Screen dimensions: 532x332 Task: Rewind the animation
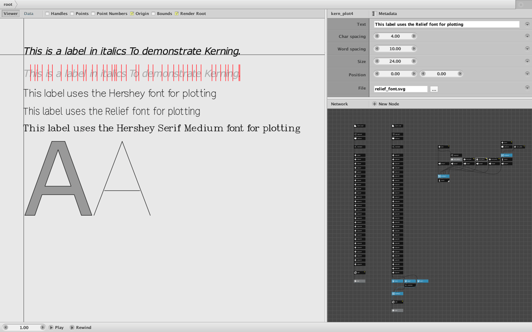point(81,327)
